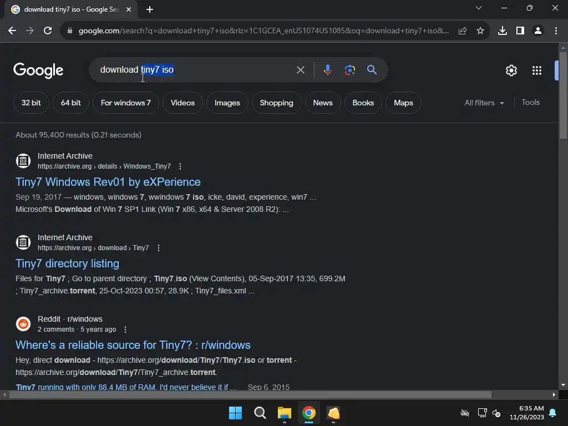Screen dimensions: 568x426
Task: Switch to Images results
Action: [227, 103]
